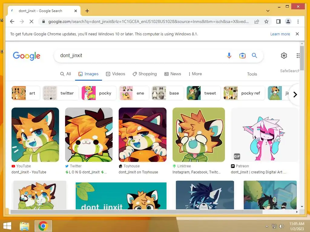Click the vertical scrollbar down arrow
The width and height of the screenshot is (310, 232).
coord(302,207)
